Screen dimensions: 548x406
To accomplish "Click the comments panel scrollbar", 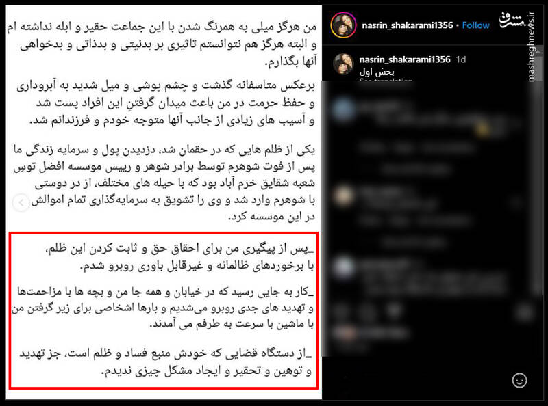I will coord(538,189).
